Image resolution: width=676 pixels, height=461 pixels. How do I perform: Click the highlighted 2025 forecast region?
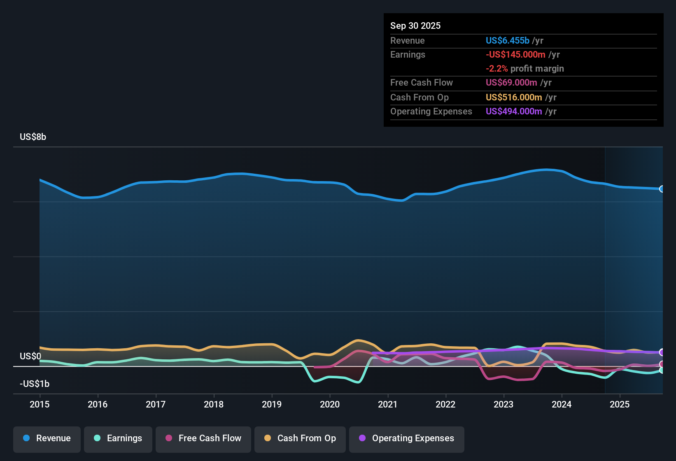tap(634, 268)
